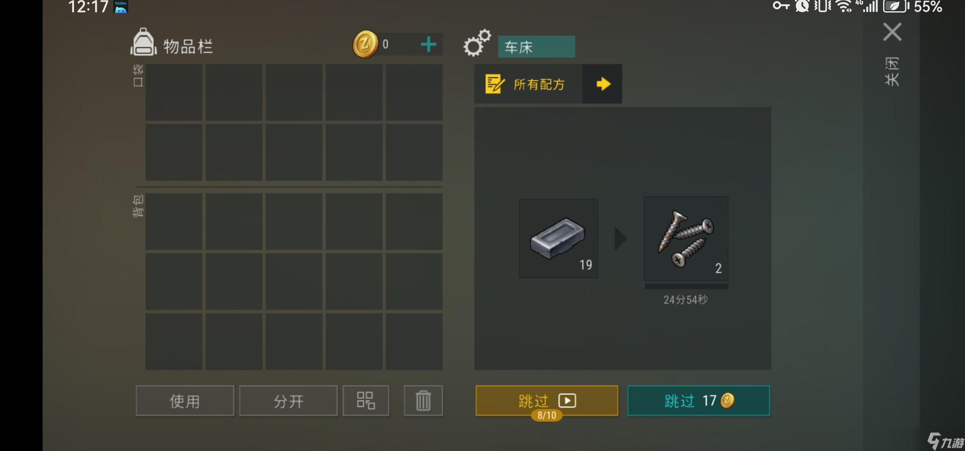Tap the backpack inventory icon
Image resolution: width=965 pixels, height=451 pixels.
(143, 42)
